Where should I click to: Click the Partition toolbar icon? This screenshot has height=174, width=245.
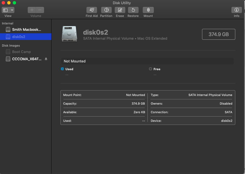(106, 10)
